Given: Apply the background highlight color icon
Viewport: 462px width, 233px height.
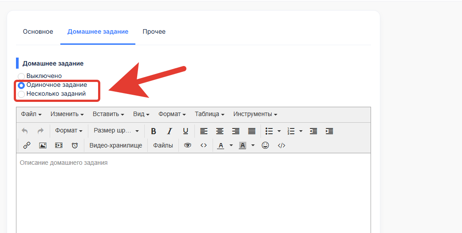Looking at the screenshot, I should click(242, 145).
